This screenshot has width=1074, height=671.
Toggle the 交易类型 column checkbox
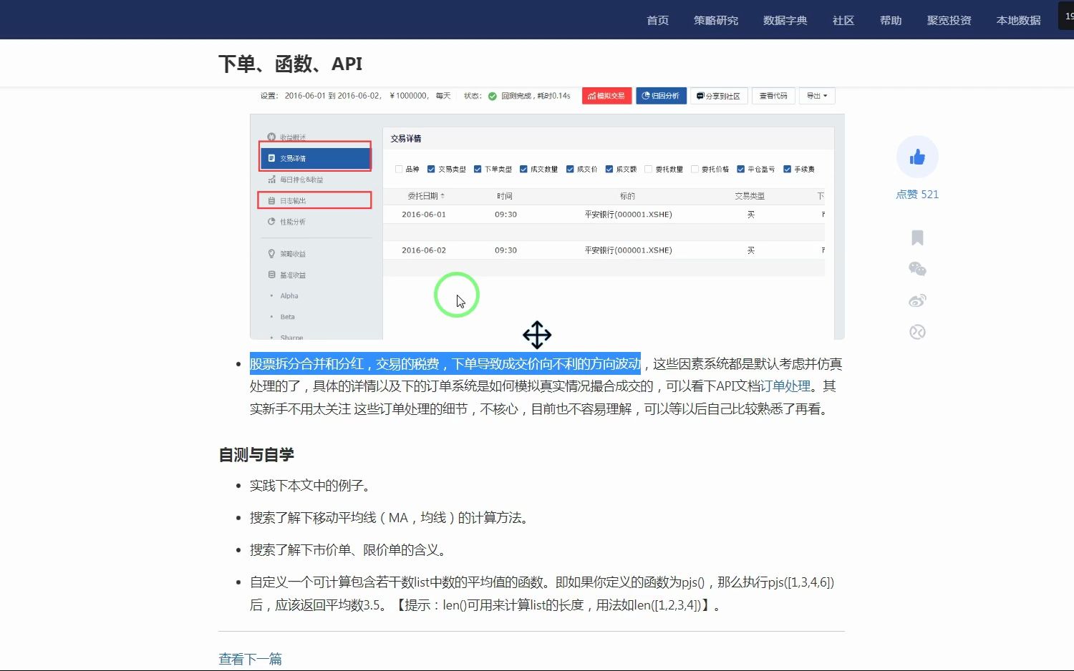tap(431, 170)
